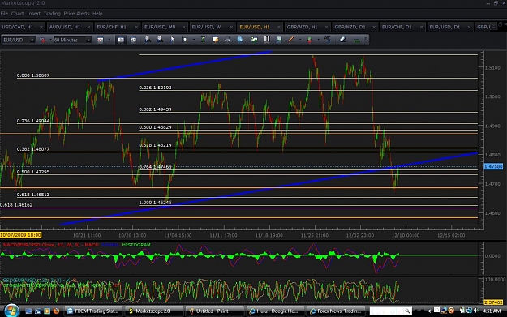Viewport: 507px width, 317px height.
Task: Open Firefox from the quick launch bar
Action: pyautogui.click(x=56, y=311)
